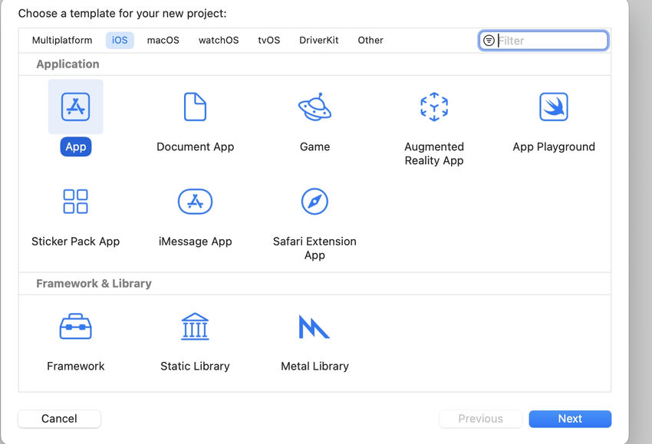The height and width of the screenshot is (444, 652).
Task: Click the "App Playground" label
Action: [x=554, y=146]
